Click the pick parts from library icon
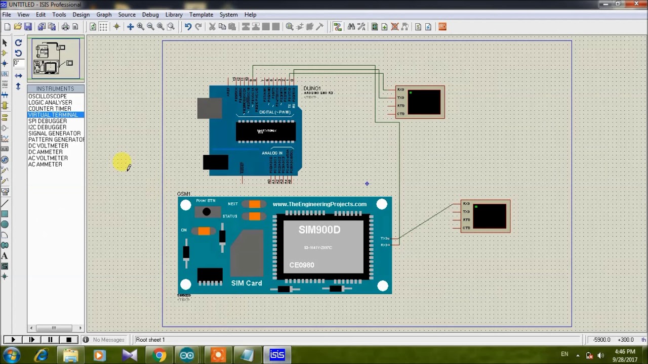The image size is (648, 364). (x=290, y=27)
